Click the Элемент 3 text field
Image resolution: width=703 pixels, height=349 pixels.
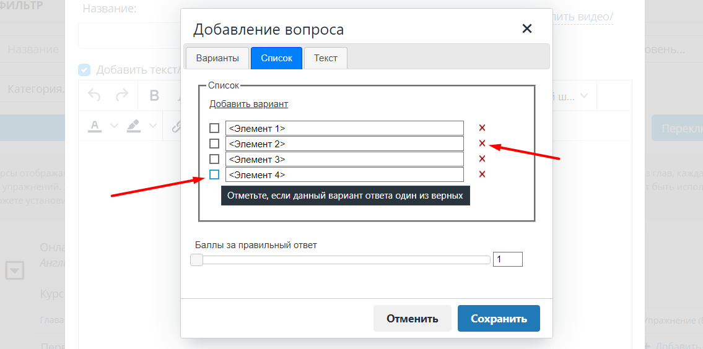pyautogui.click(x=344, y=159)
